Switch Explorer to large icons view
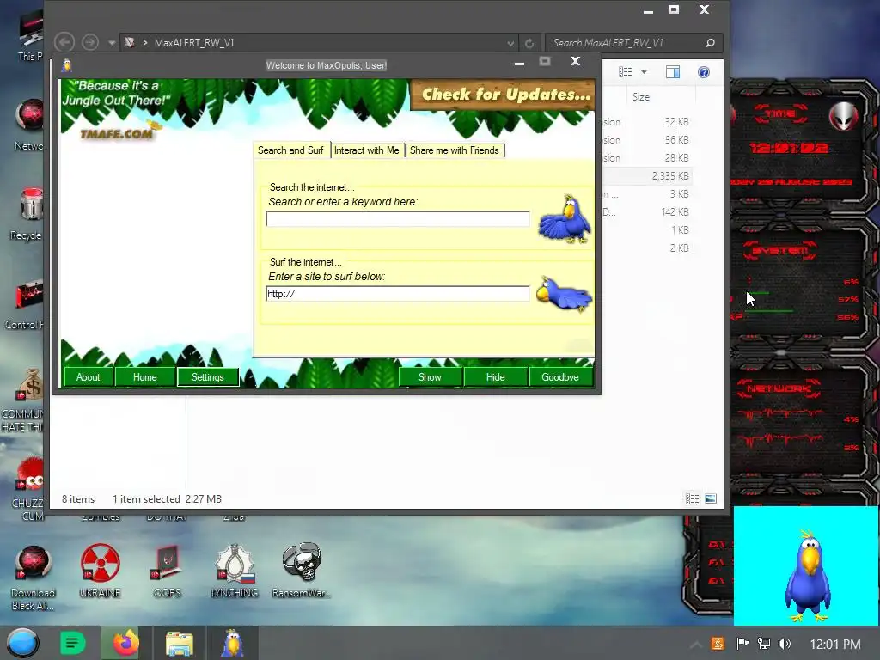Viewport: 880px width, 660px height. tap(711, 498)
